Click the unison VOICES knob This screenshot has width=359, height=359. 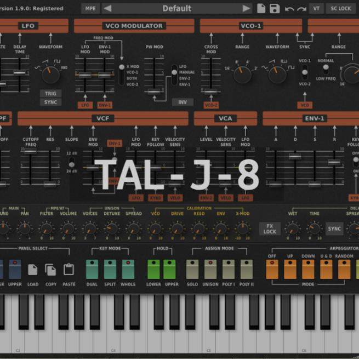(90, 229)
